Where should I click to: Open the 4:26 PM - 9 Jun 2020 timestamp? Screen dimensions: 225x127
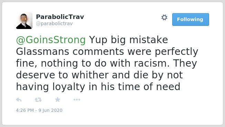pos(39,110)
